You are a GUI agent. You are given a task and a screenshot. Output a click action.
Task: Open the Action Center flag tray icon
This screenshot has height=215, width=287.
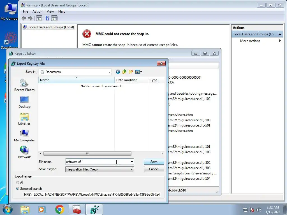click(x=252, y=210)
